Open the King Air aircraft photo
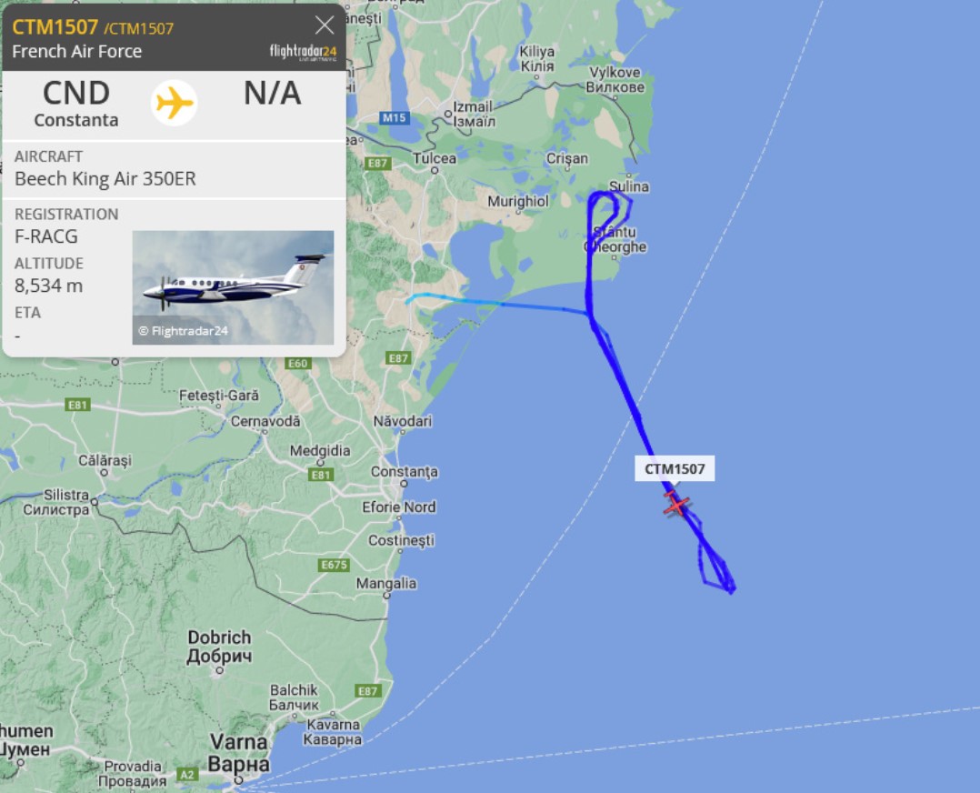Viewport: 980px width, 793px height. (233, 287)
